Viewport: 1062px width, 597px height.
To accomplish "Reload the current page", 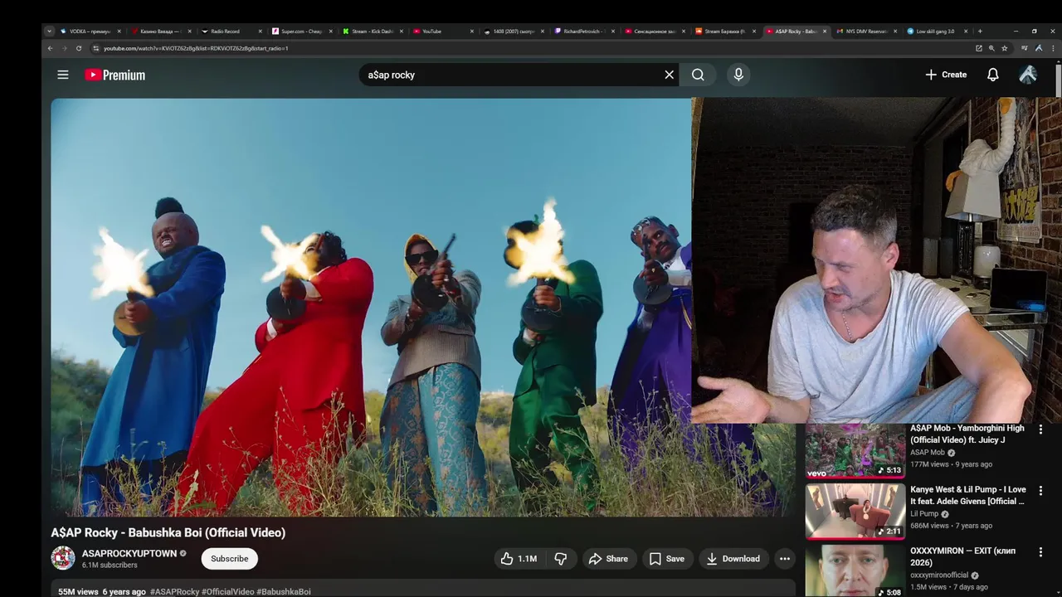I will [x=79, y=48].
